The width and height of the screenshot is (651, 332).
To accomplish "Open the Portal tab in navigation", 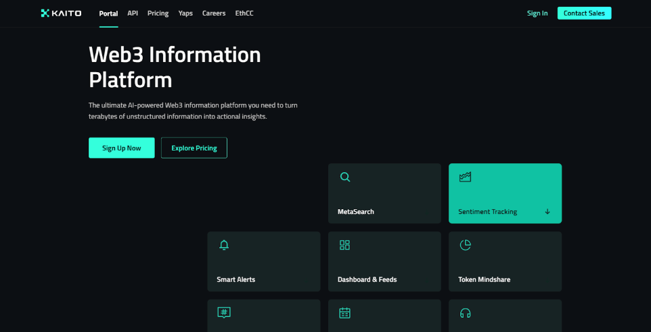I will [x=108, y=13].
